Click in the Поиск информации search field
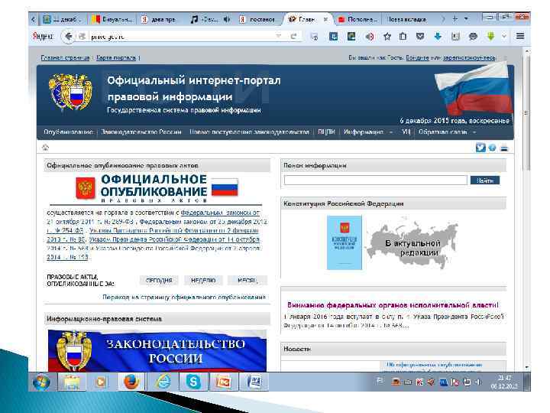Image resolution: width=550 pixels, height=413 pixels. [x=376, y=180]
